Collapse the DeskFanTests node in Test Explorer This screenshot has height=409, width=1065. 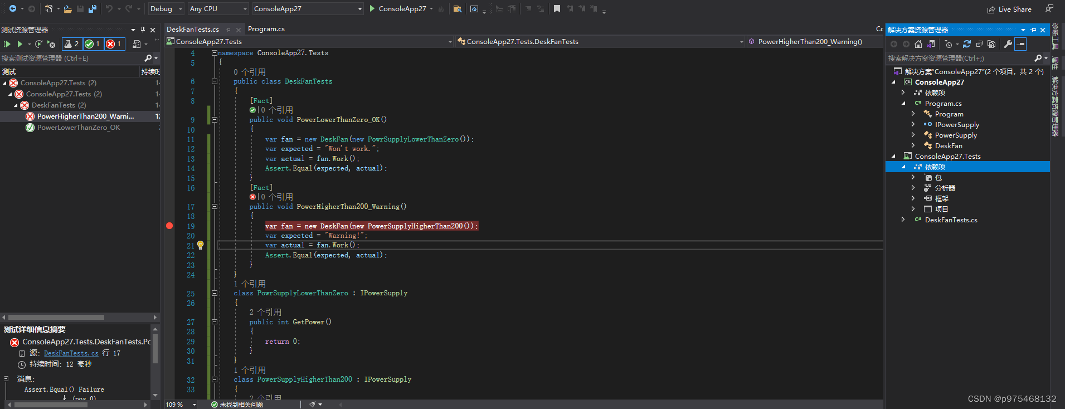coord(16,105)
